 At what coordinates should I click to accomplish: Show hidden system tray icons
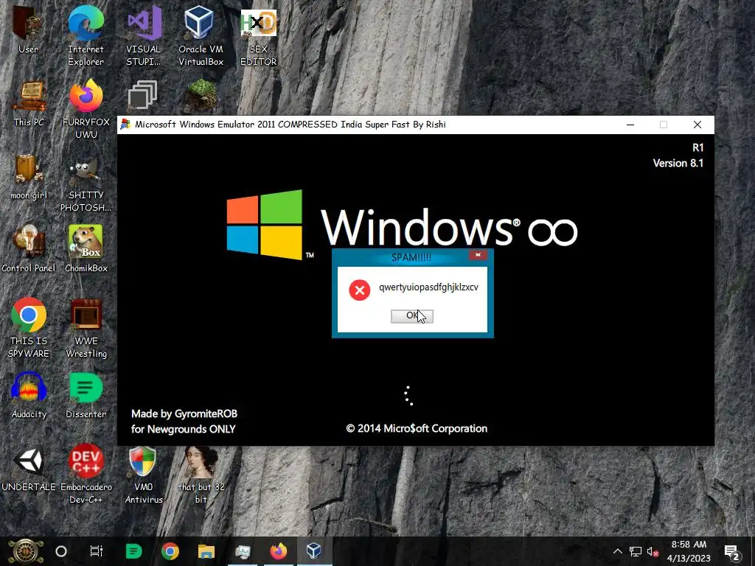point(617,551)
